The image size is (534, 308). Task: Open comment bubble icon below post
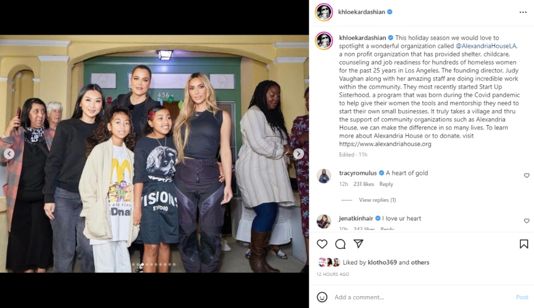[x=341, y=244]
